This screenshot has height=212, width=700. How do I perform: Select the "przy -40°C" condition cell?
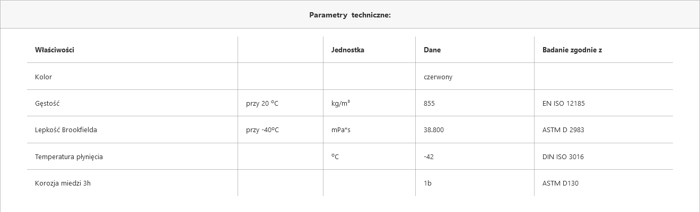point(262,130)
